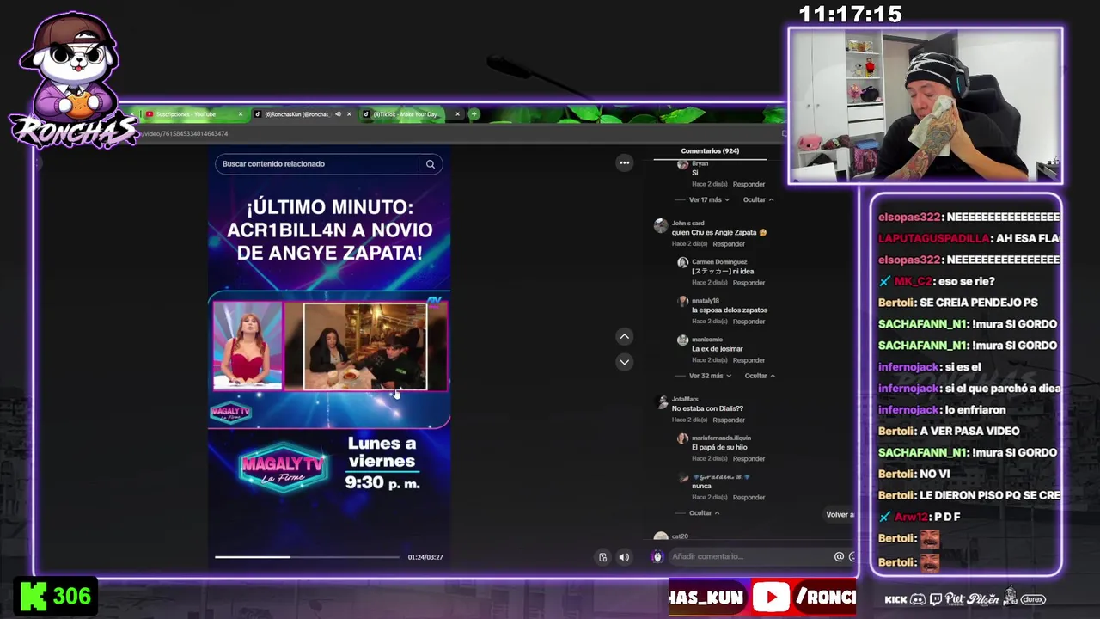Click the picture-in-picture icon beside volume

point(602,557)
